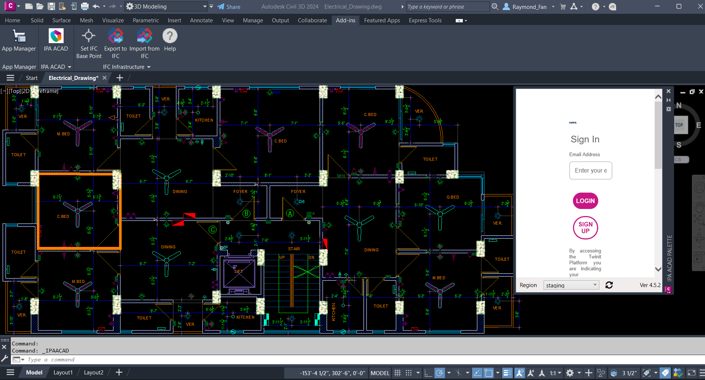Viewport: 705px width, 380px height.
Task: Click the Plot printer icon
Action: coord(85,6)
